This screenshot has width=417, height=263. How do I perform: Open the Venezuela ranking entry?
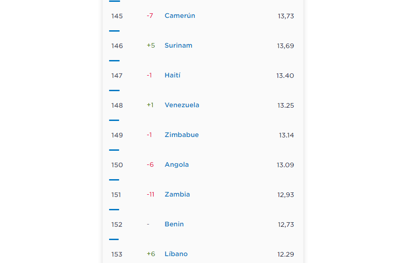[181, 105]
